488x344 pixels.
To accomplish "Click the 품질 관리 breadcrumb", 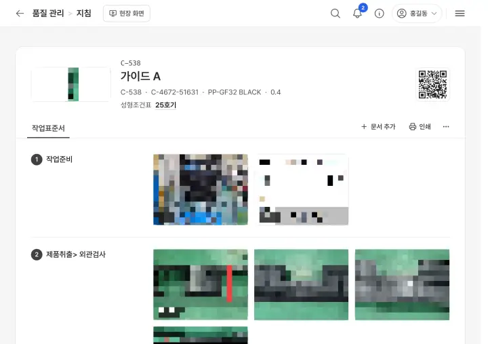I will click(48, 14).
